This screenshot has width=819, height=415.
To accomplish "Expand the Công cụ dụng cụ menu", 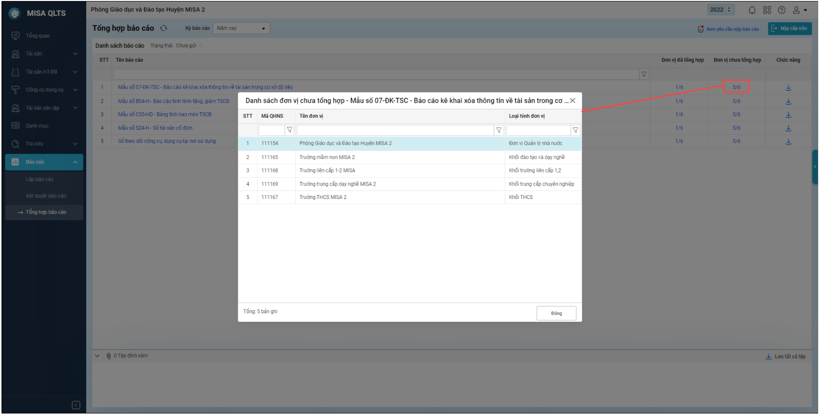I will (75, 90).
